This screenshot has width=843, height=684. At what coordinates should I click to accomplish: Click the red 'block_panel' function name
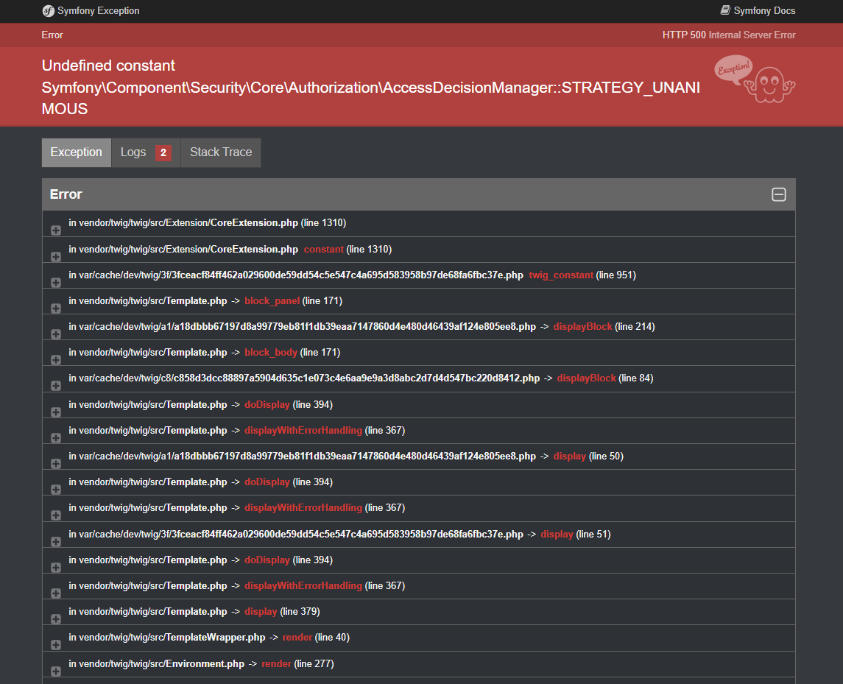[272, 300]
